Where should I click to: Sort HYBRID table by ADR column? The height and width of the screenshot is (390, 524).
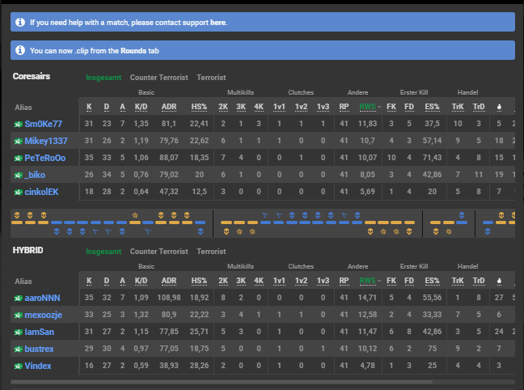pyautogui.click(x=169, y=281)
